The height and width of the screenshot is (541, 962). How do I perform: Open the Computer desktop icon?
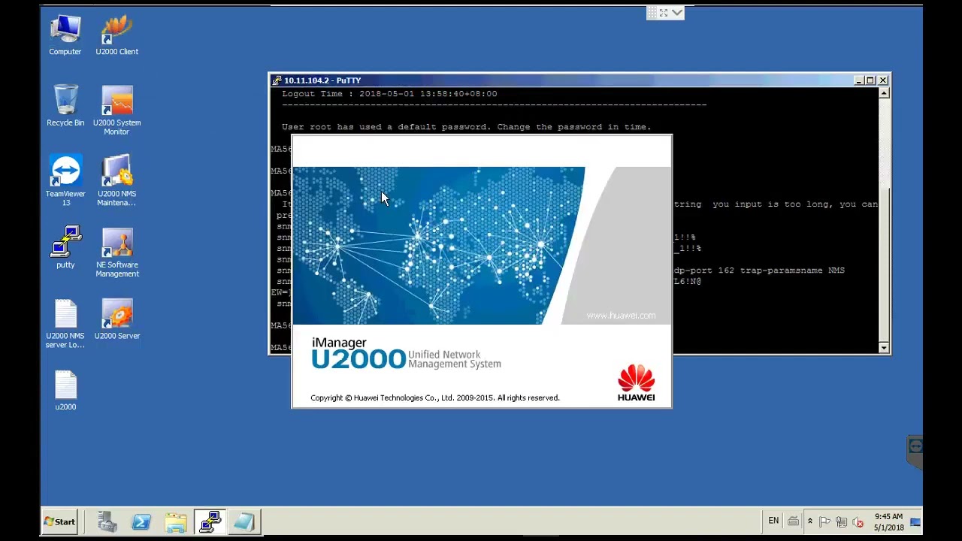(x=65, y=35)
